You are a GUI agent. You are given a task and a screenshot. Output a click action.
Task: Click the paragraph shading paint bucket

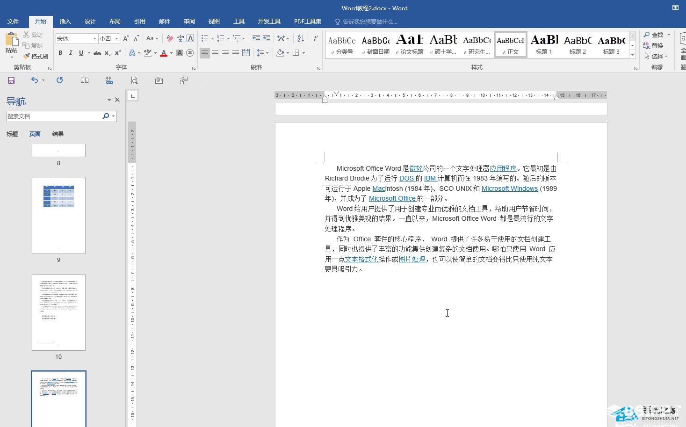(x=280, y=53)
